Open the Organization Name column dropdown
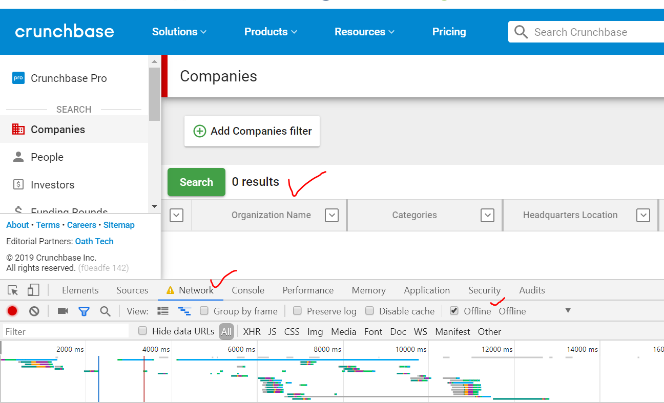 tap(332, 215)
